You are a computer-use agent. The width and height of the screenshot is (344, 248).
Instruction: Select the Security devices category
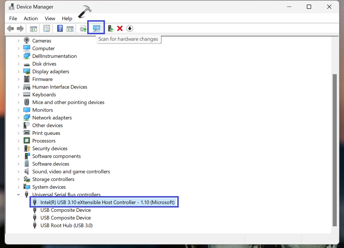point(50,149)
